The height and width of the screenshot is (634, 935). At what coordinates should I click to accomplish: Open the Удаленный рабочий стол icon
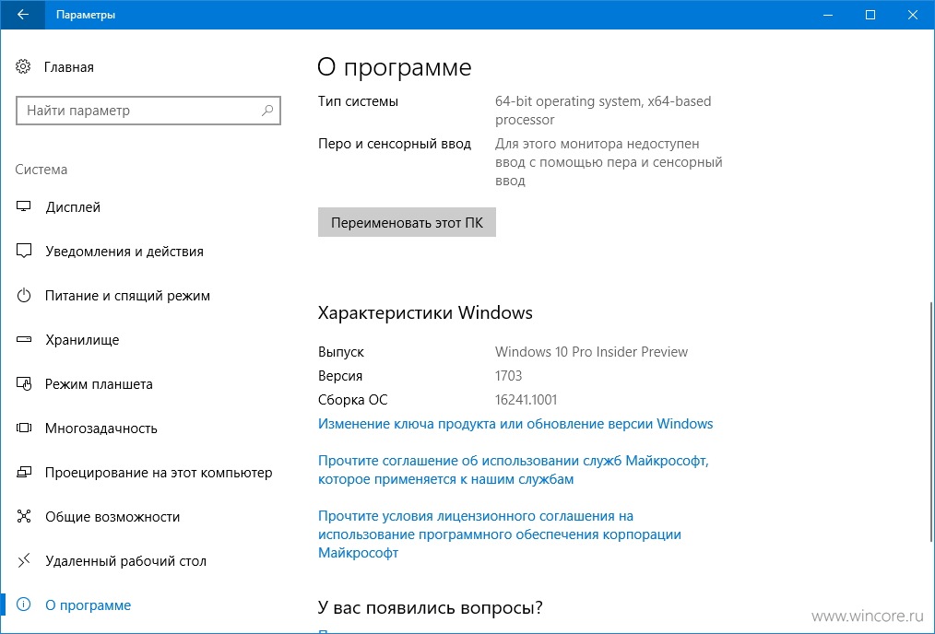(x=24, y=560)
